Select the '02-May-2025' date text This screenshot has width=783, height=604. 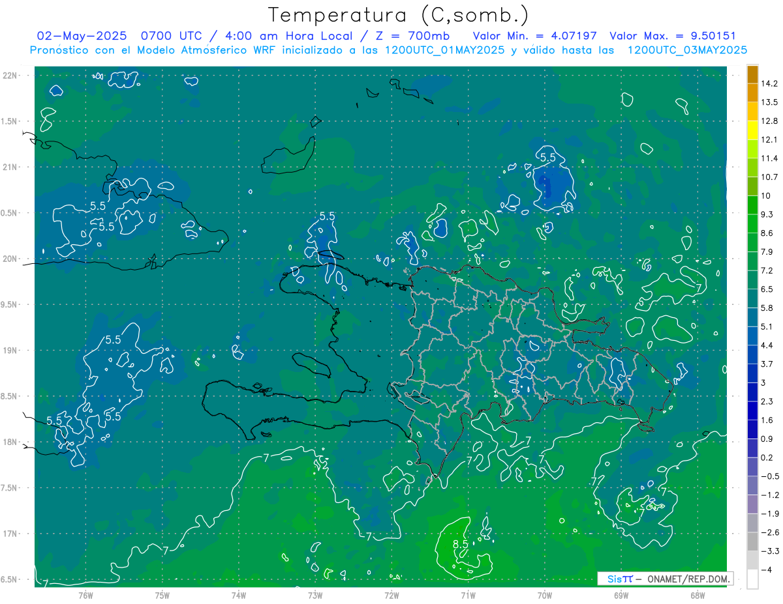coord(82,36)
